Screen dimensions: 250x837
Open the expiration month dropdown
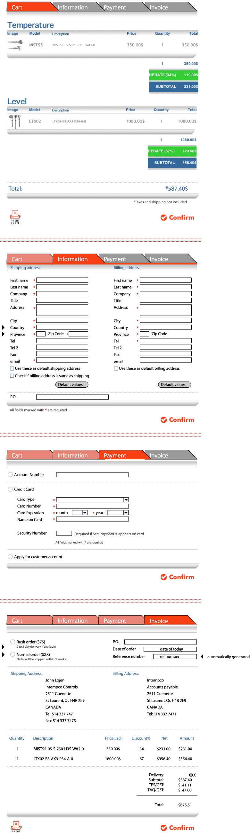tap(85, 512)
